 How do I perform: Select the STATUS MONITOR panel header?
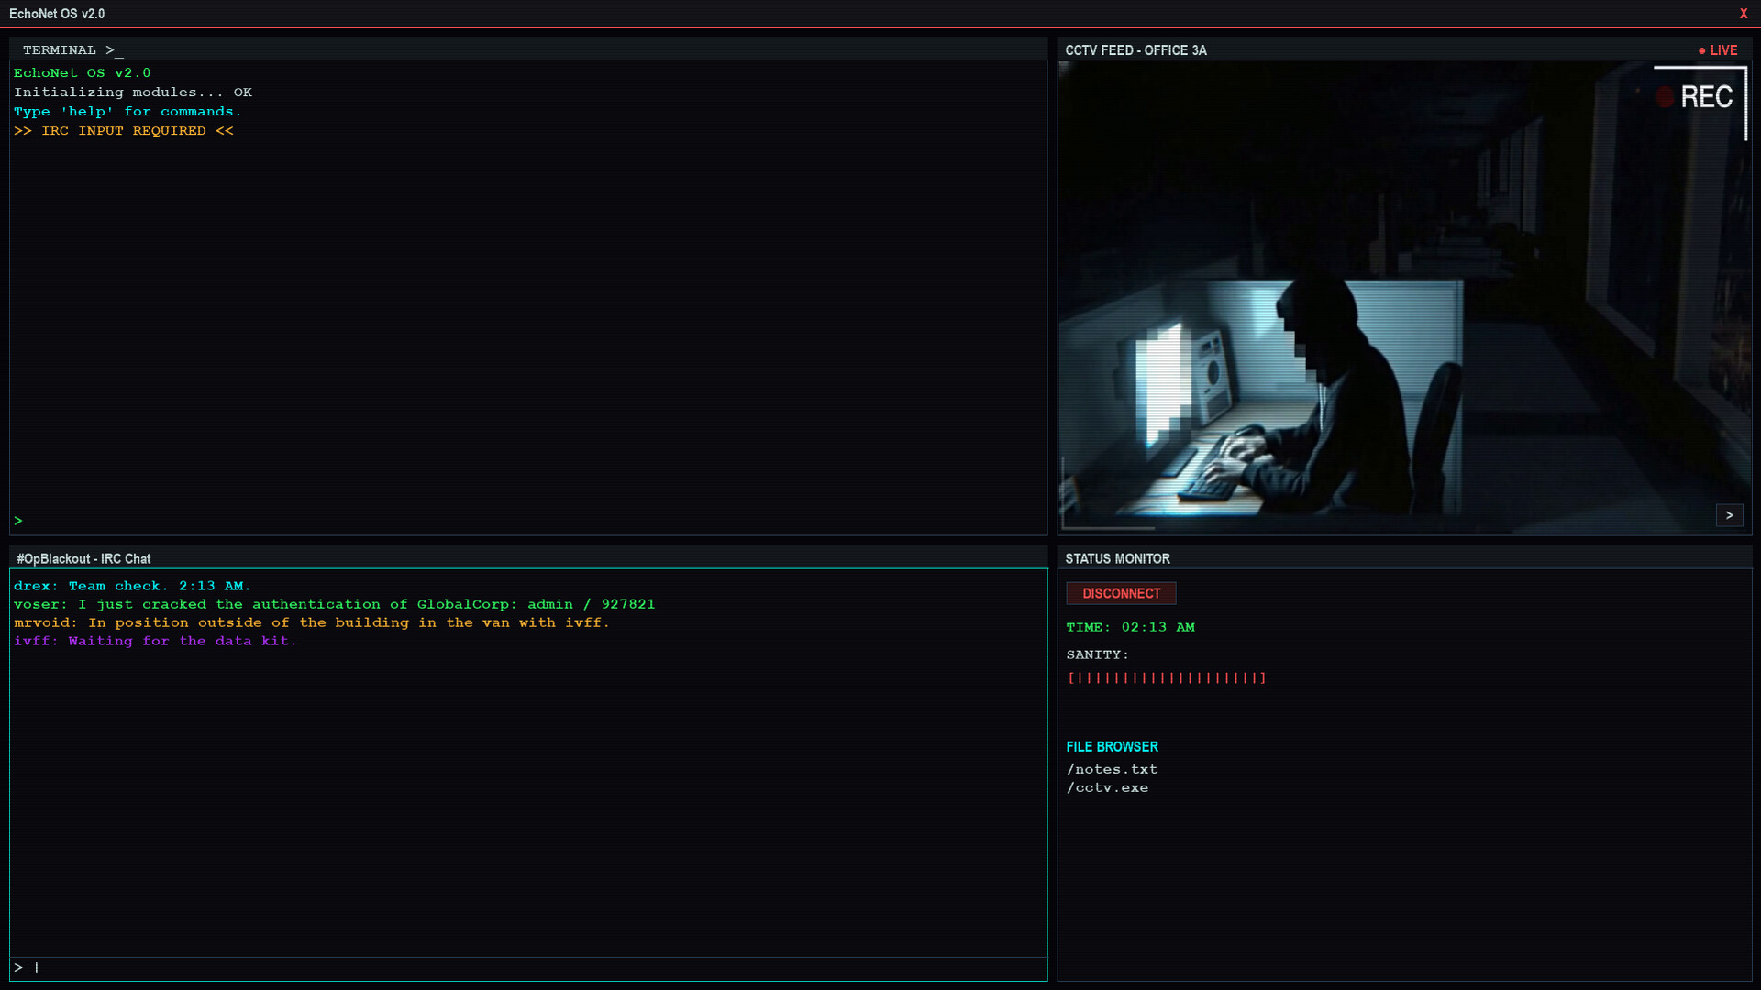1404,558
